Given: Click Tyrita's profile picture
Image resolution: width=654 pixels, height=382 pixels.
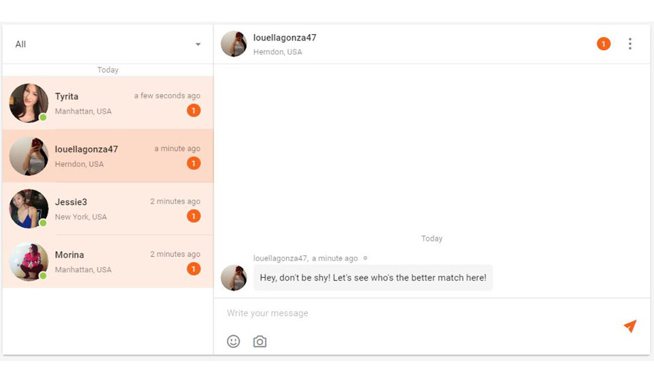Looking at the screenshot, I should coord(29,103).
